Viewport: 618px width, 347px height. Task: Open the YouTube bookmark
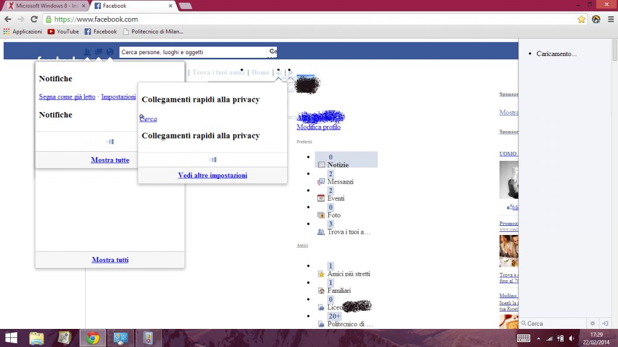point(63,31)
